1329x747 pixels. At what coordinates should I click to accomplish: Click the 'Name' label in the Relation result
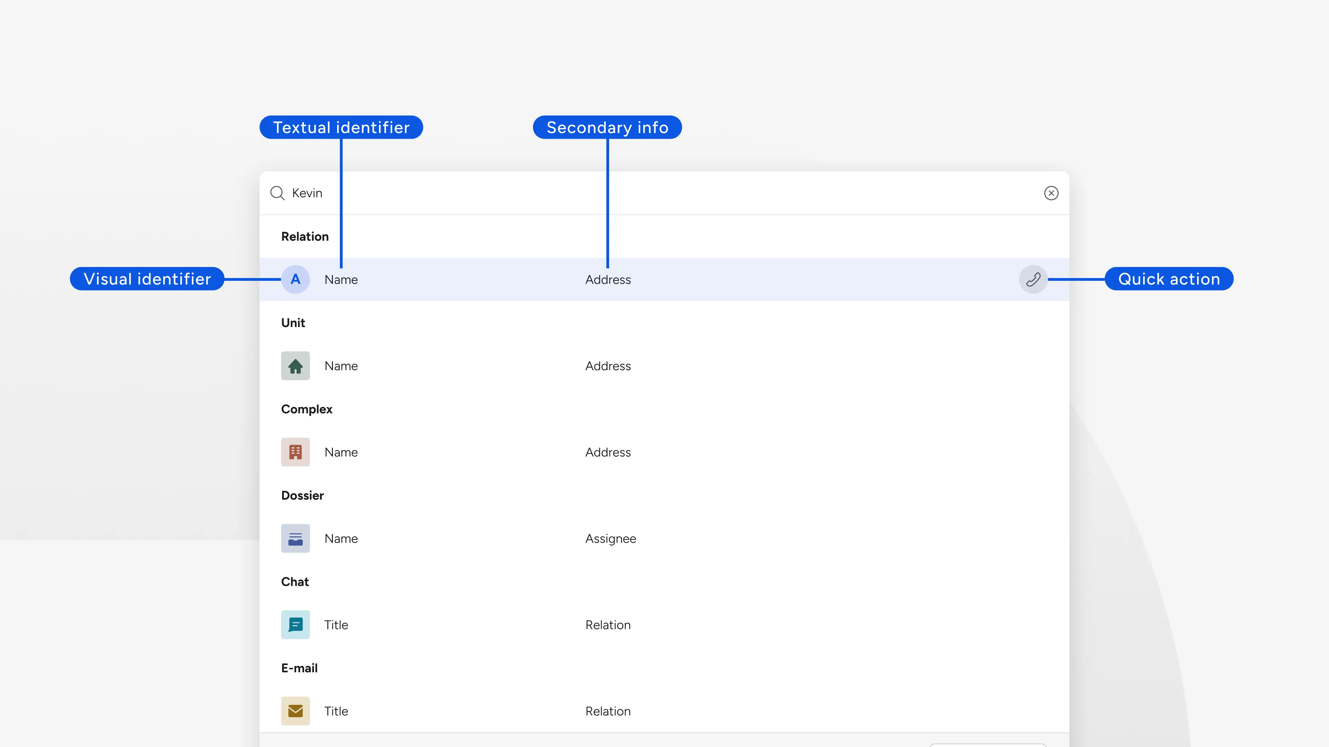click(341, 279)
